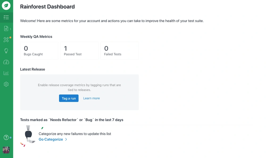The height and width of the screenshot is (158, 266).
Task: Click the Go Categorize link
Action: [51, 139]
